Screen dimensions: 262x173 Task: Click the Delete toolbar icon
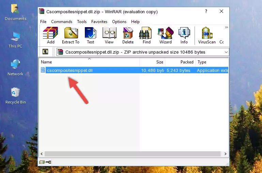click(x=128, y=35)
